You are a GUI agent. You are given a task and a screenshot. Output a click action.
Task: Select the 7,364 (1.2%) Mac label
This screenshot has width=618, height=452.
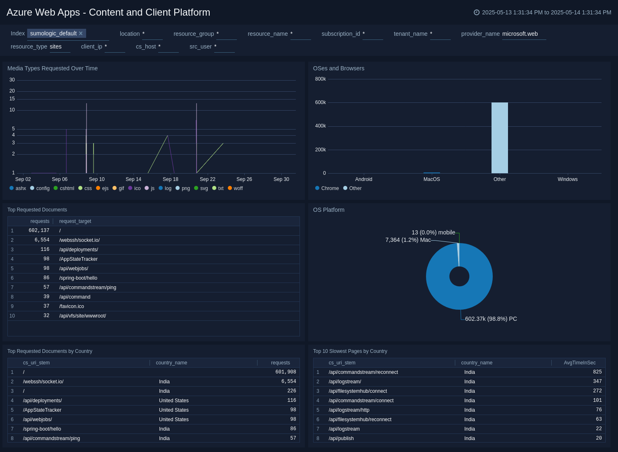(408, 240)
